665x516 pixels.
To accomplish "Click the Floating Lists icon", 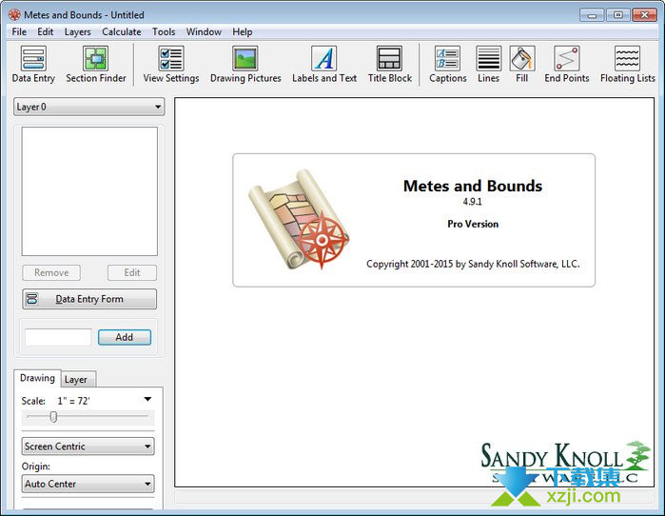I will pyautogui.click(x=627, y=59).
